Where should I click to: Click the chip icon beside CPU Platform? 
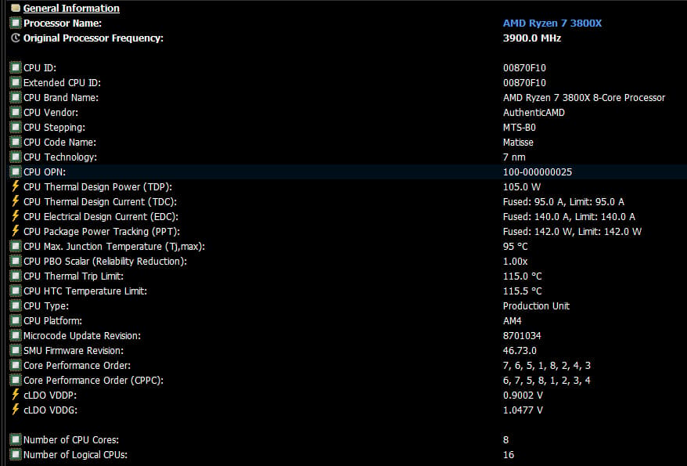coord(16,321)
